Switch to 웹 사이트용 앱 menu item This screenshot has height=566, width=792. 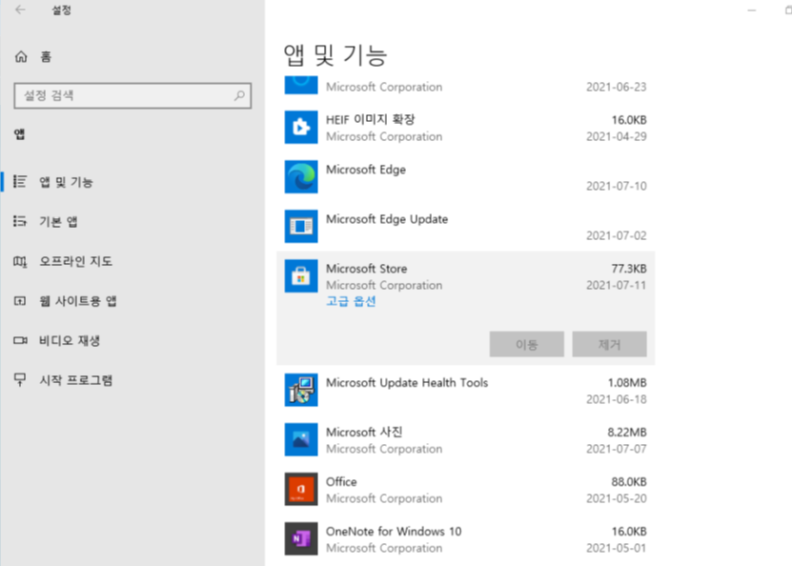point(78,301)
